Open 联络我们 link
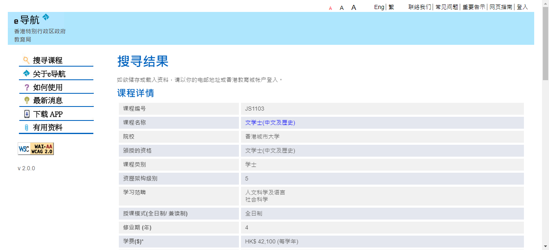Image resolution: width=549 pixels, height=250 pixels. tap(420, 7)
